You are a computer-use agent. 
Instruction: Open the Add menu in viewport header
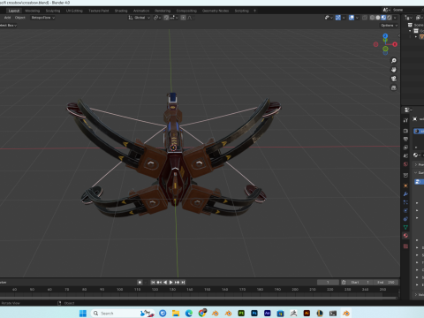tap(7, 18)
